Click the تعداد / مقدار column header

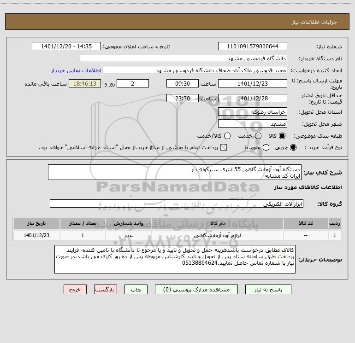pos(83,223)
